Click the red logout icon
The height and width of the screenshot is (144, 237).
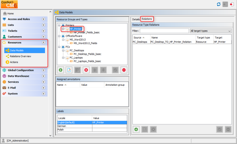tap(232, 4)
